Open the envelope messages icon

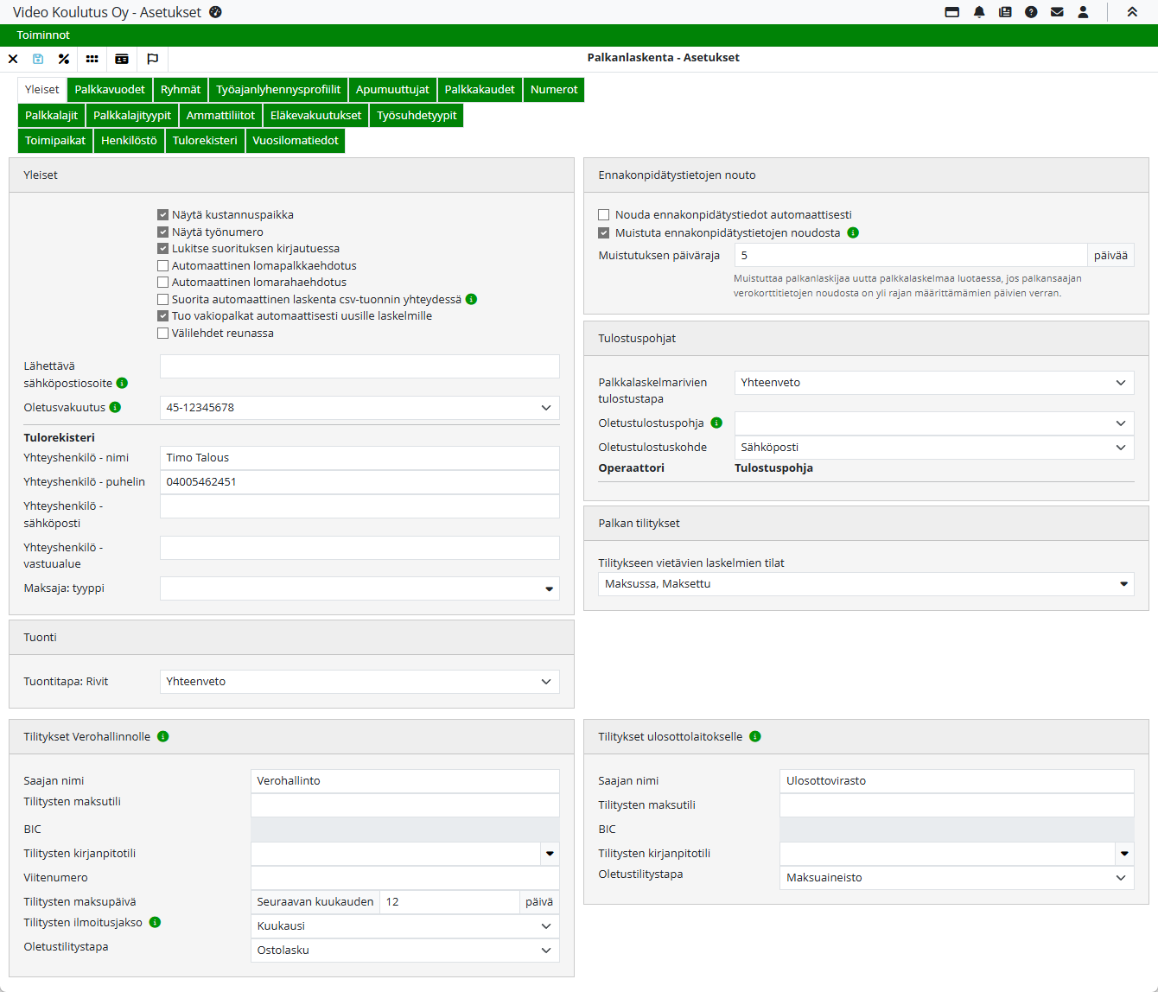(x=1057, y=12)
